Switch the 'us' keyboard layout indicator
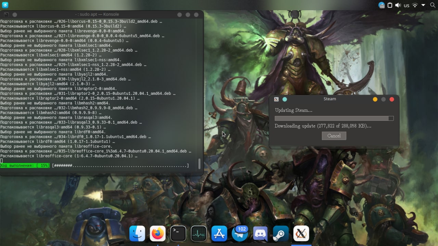Screen dimensions: 438x246 407,5
